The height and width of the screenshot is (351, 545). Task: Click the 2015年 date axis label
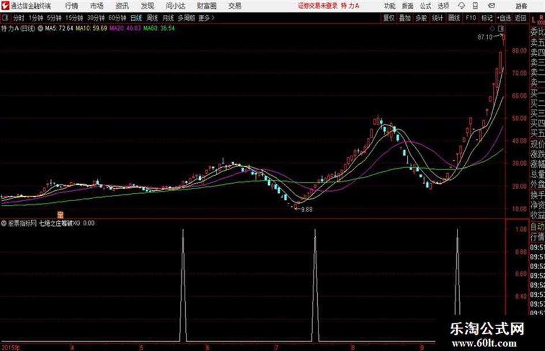tap(10, 348)
